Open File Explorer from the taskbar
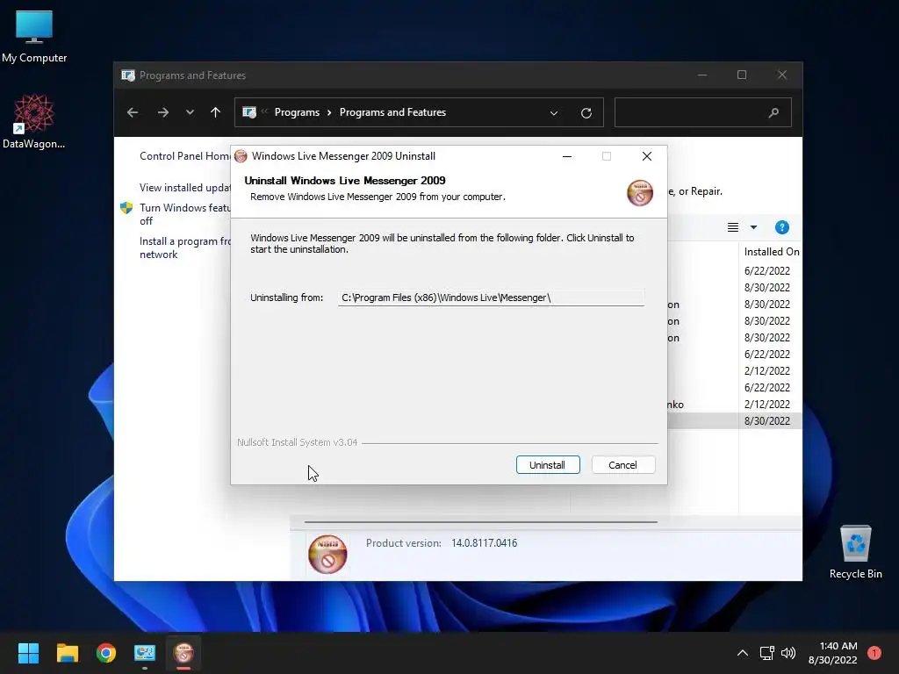Image resolution: width=899 pixels, height=674 pixels. tap(67, 653)
